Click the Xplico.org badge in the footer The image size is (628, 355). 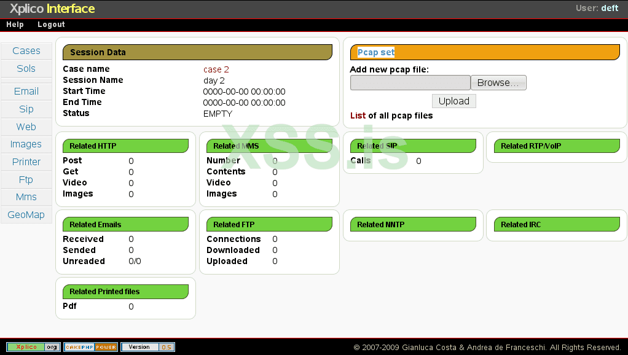pyautogui.click(x=33, y=346)
